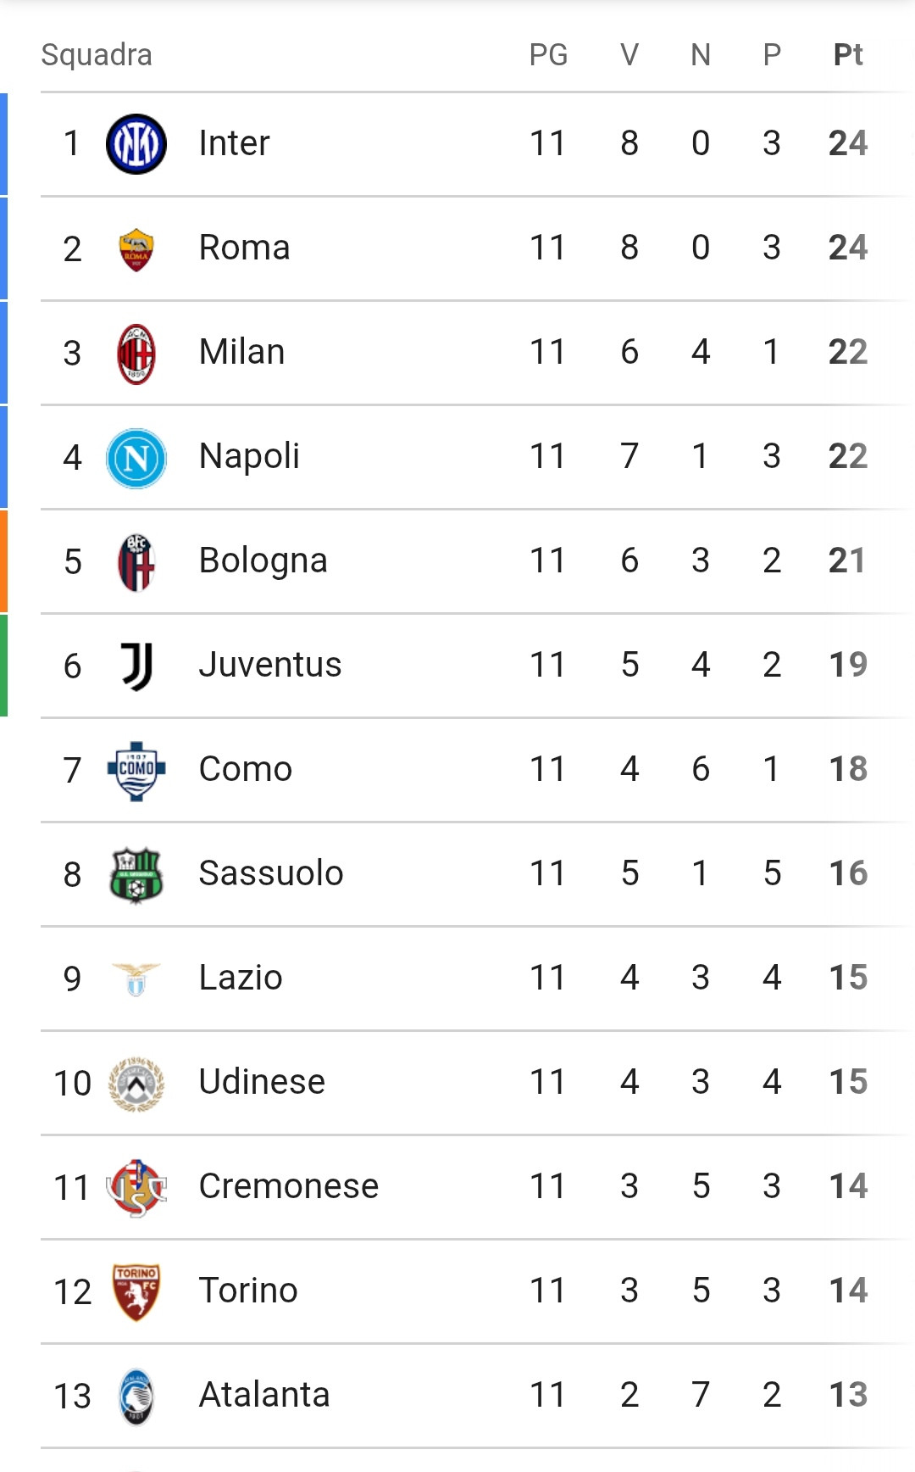
Task: Click the Lazio eagle logo
Action: [x=136, y=979]
